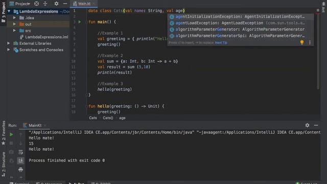Open completion popup three-dot options

pyautogui.click(x=310, y=42)
